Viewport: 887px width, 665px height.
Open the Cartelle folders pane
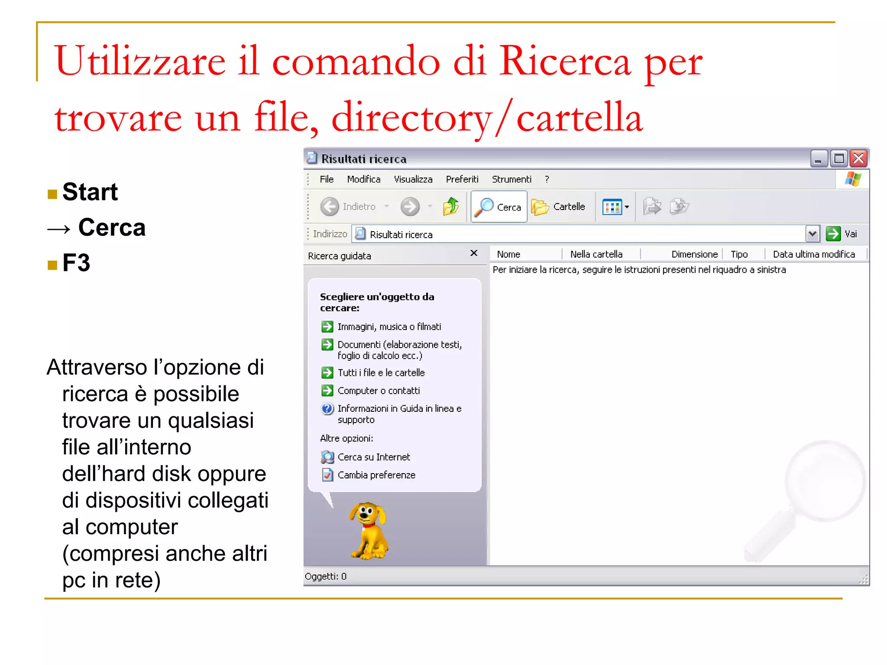558,207
